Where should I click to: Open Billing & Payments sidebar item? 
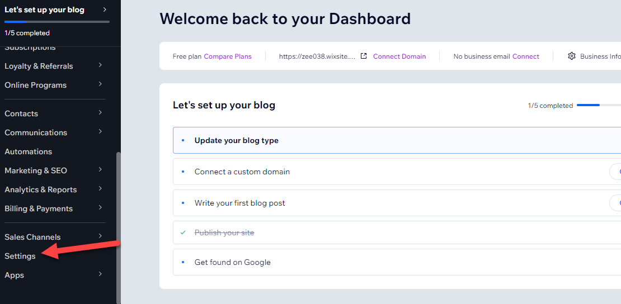pos(39,208)
